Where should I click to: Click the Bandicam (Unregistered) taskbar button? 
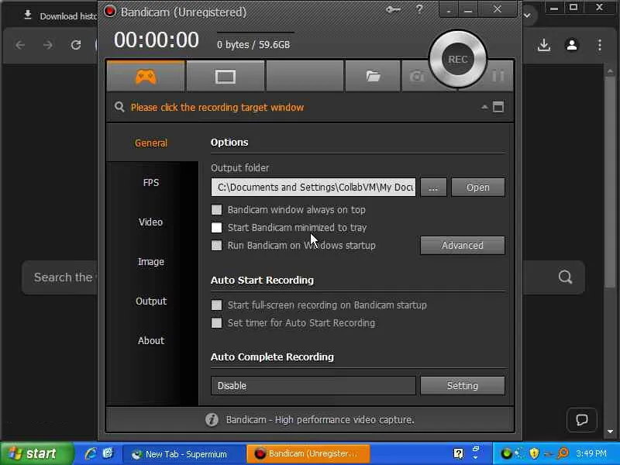(x=308, y=454)
